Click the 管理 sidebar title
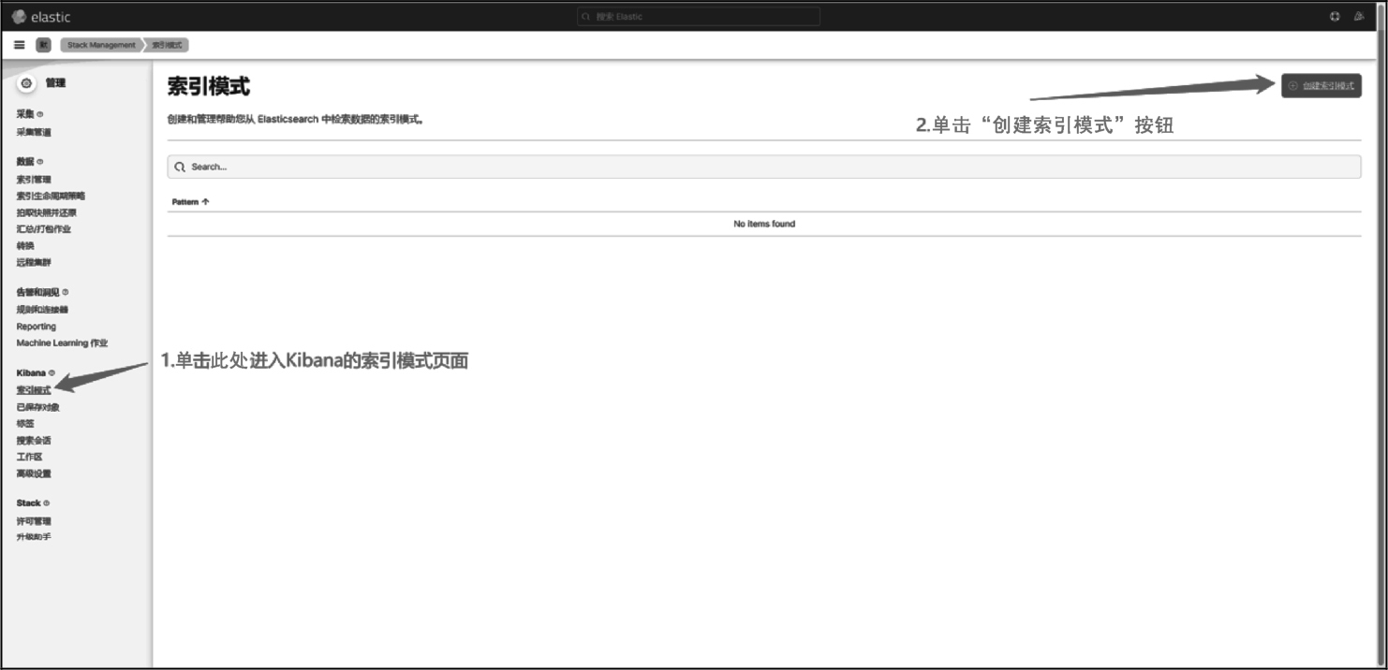The width and height of the screenshot is (1388, 670). (56, 83)
